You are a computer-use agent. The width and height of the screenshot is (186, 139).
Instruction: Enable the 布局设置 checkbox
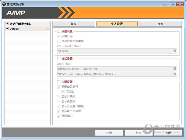click(59, 82)
